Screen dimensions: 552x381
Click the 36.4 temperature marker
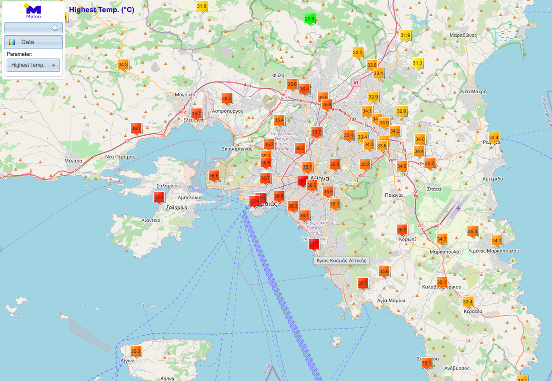304,89
